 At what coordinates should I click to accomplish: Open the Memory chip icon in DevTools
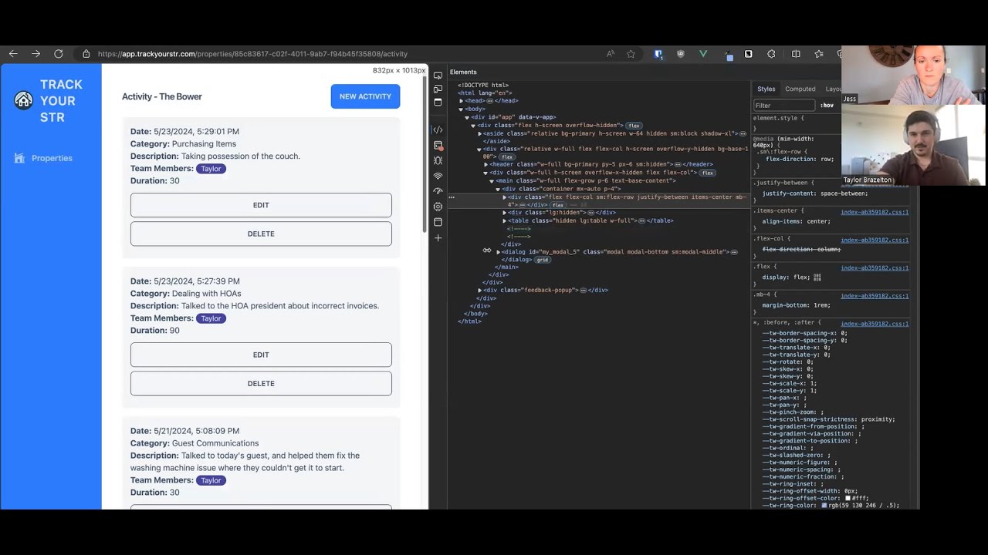tap(438, 207)
